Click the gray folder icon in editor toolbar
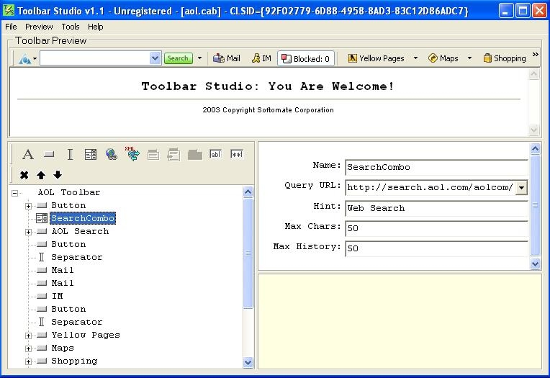Image resolution: width=550 pixels, height=378 pixels. [x=194, y=154]
